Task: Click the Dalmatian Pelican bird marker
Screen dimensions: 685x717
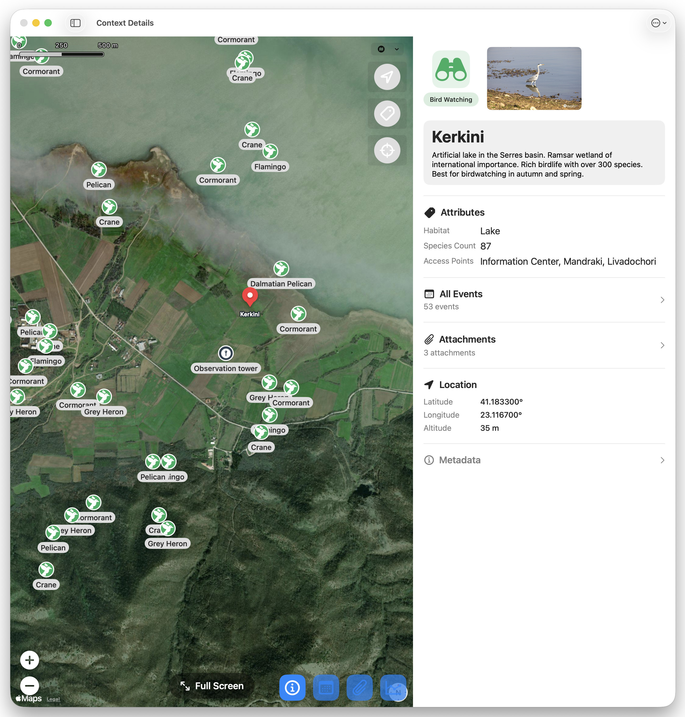Action: [x=281, y=269]
